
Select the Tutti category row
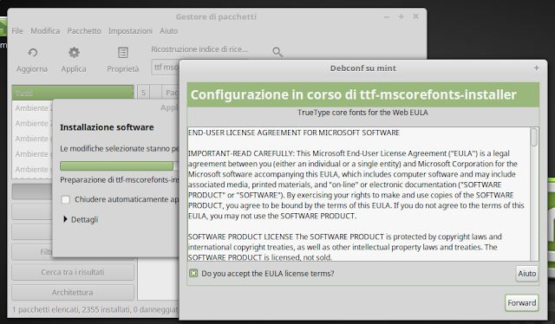[x=73, y=93]
